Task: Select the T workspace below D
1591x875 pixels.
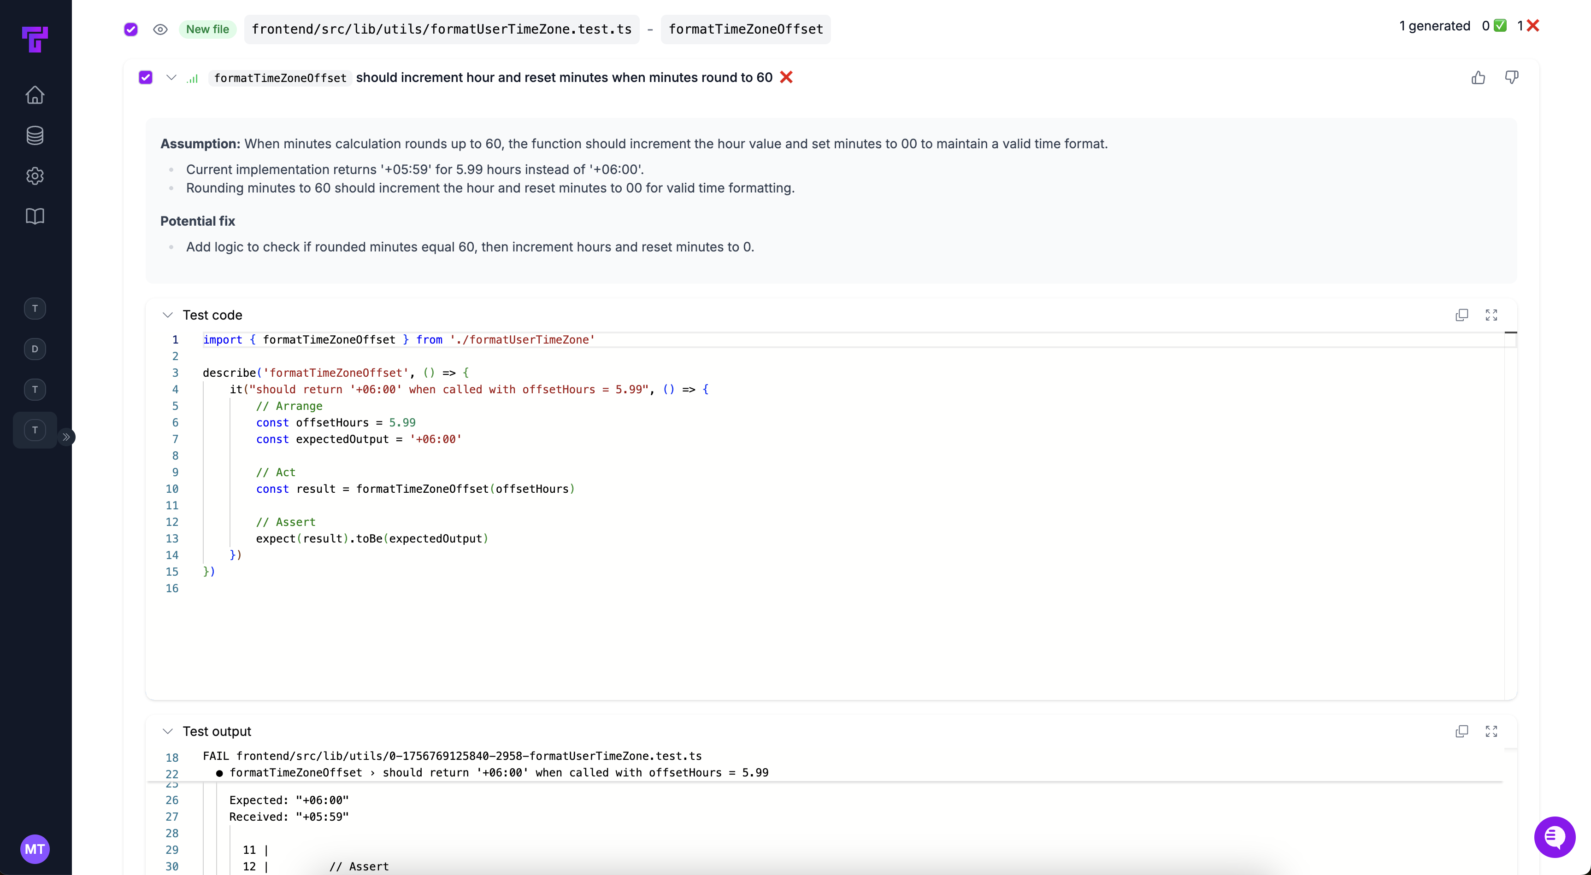Action: [35, 389]
